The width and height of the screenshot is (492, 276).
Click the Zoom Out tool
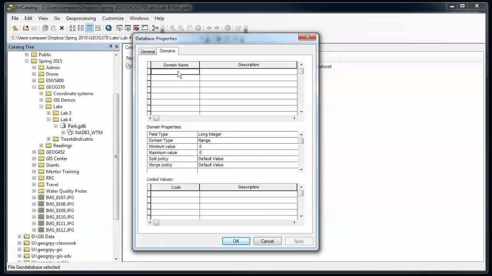181,28
